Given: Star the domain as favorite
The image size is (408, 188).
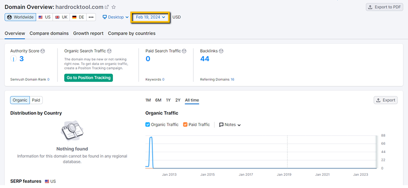Looking at the screenshot, I should (114, 7).
